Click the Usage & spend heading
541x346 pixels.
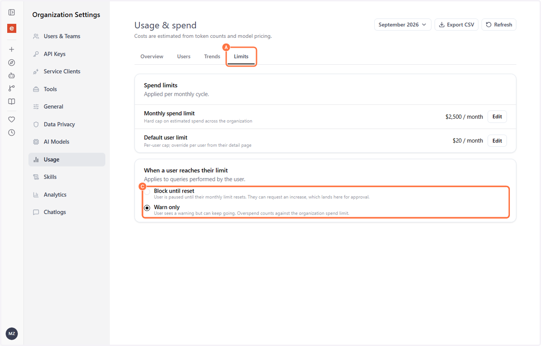click(165, 25)
